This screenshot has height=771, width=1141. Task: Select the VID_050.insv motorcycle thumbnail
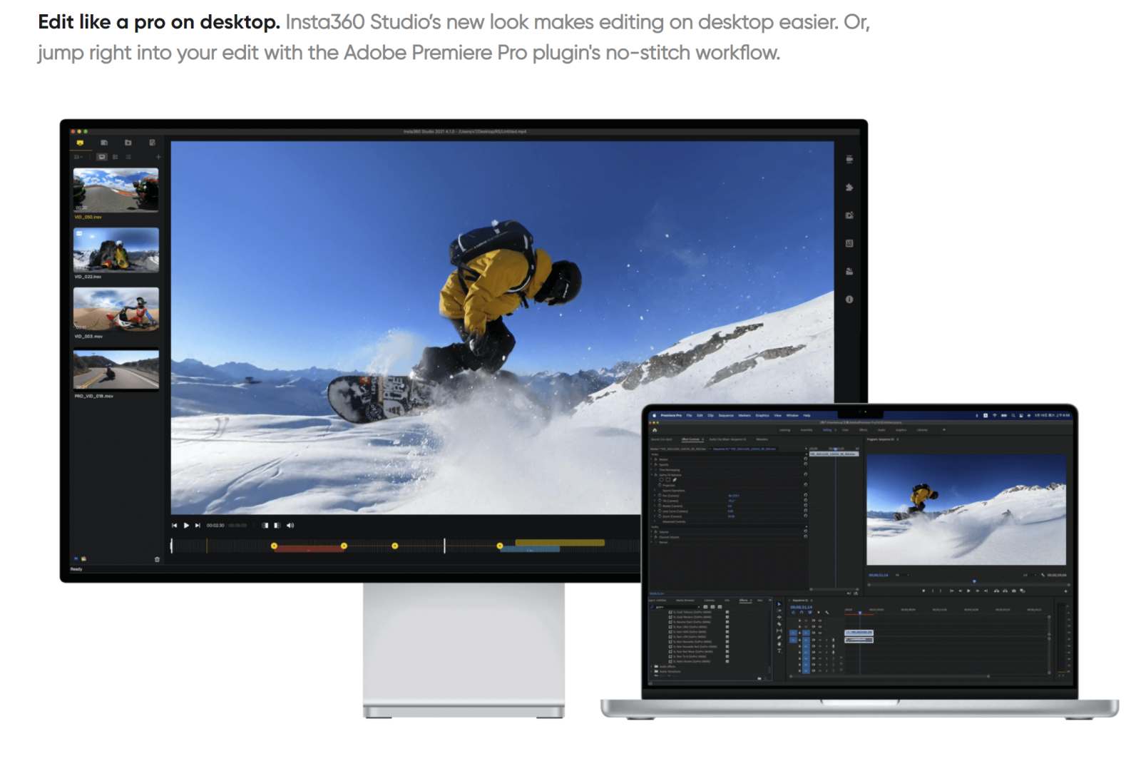click(116, 190)
